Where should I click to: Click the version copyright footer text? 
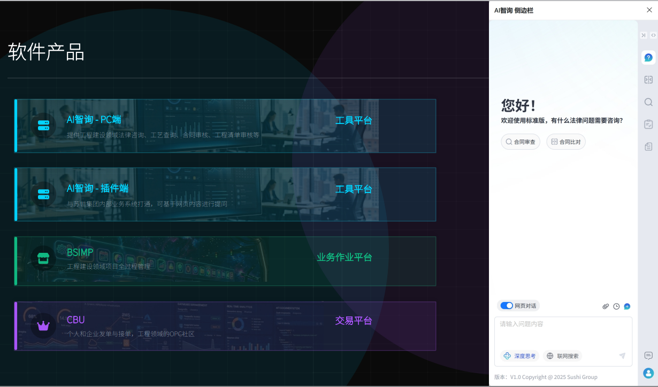[546, 377]
